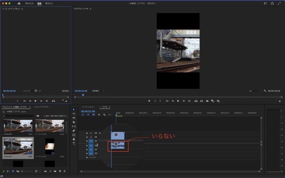Image resolution: width=285 pixels, height=178 pixels.
Task: Toggle snap magnet in timeline
Action: point(88,115)
